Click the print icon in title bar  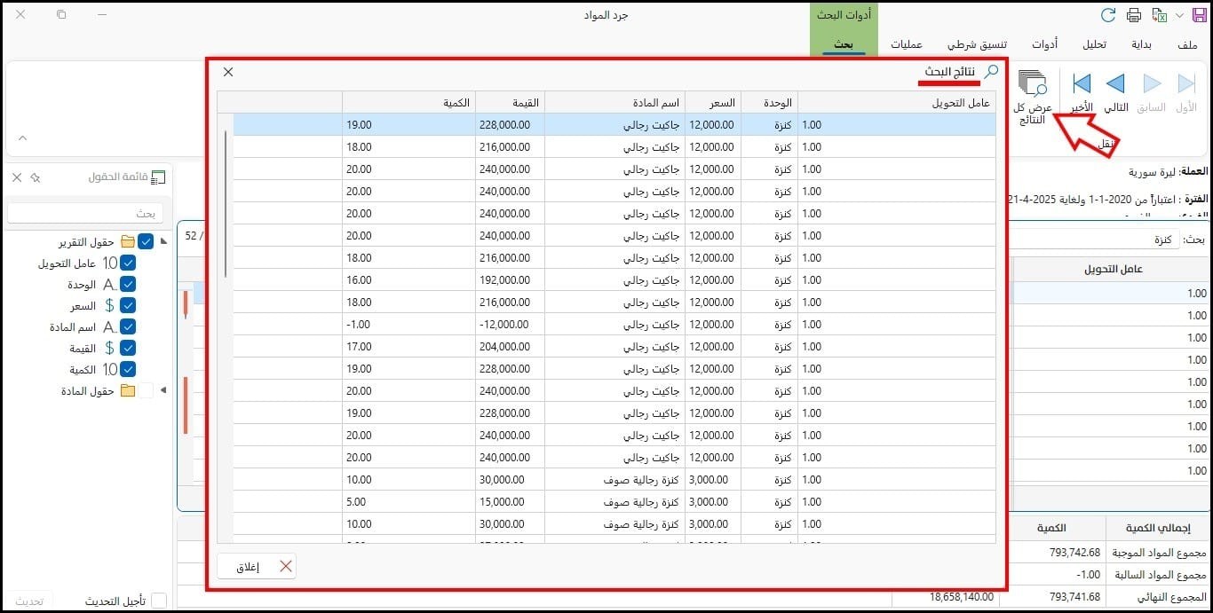click(1133, 15)
